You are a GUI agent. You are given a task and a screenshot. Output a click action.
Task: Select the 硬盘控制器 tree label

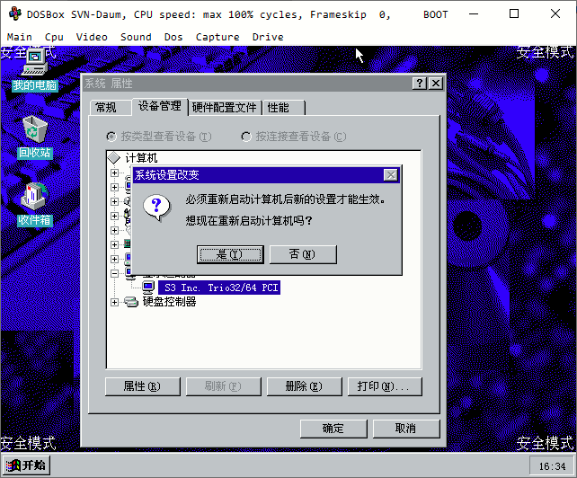click(170, 302)
